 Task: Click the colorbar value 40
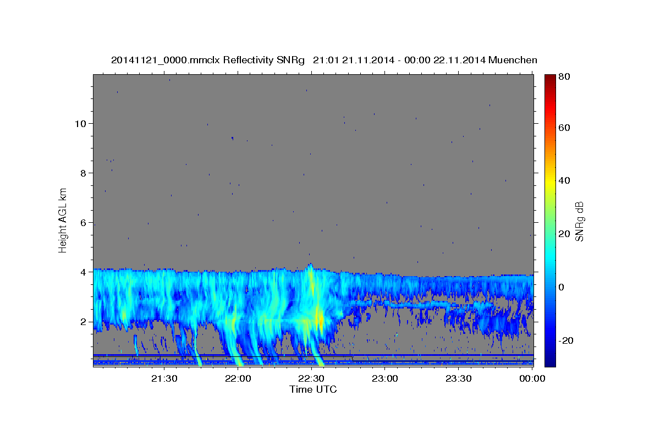pos(565,180)
